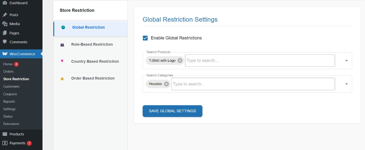Open the Role-Based Restriction tab
This screenshot has height=150, width=365.
[92, 44]
